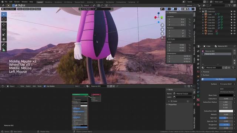This screenshot has height=133, width=237.
Task: Select the Move tool
Action: click(4, 25)
